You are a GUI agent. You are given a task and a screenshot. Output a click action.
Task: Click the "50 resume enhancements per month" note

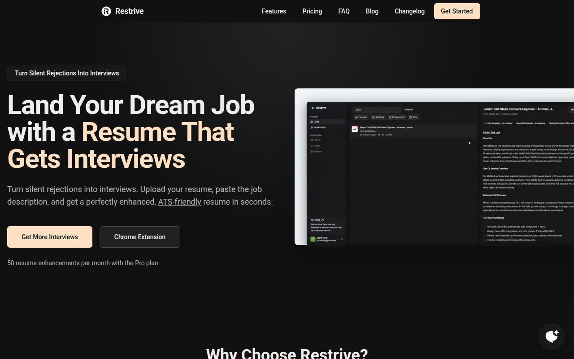coord(83,263)
